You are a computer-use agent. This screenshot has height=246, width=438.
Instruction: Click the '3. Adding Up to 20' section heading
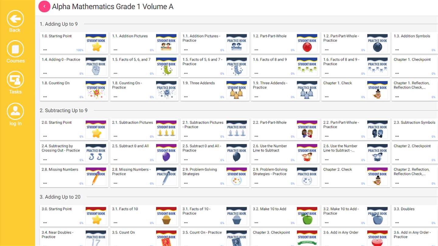[x=60, y=197]
